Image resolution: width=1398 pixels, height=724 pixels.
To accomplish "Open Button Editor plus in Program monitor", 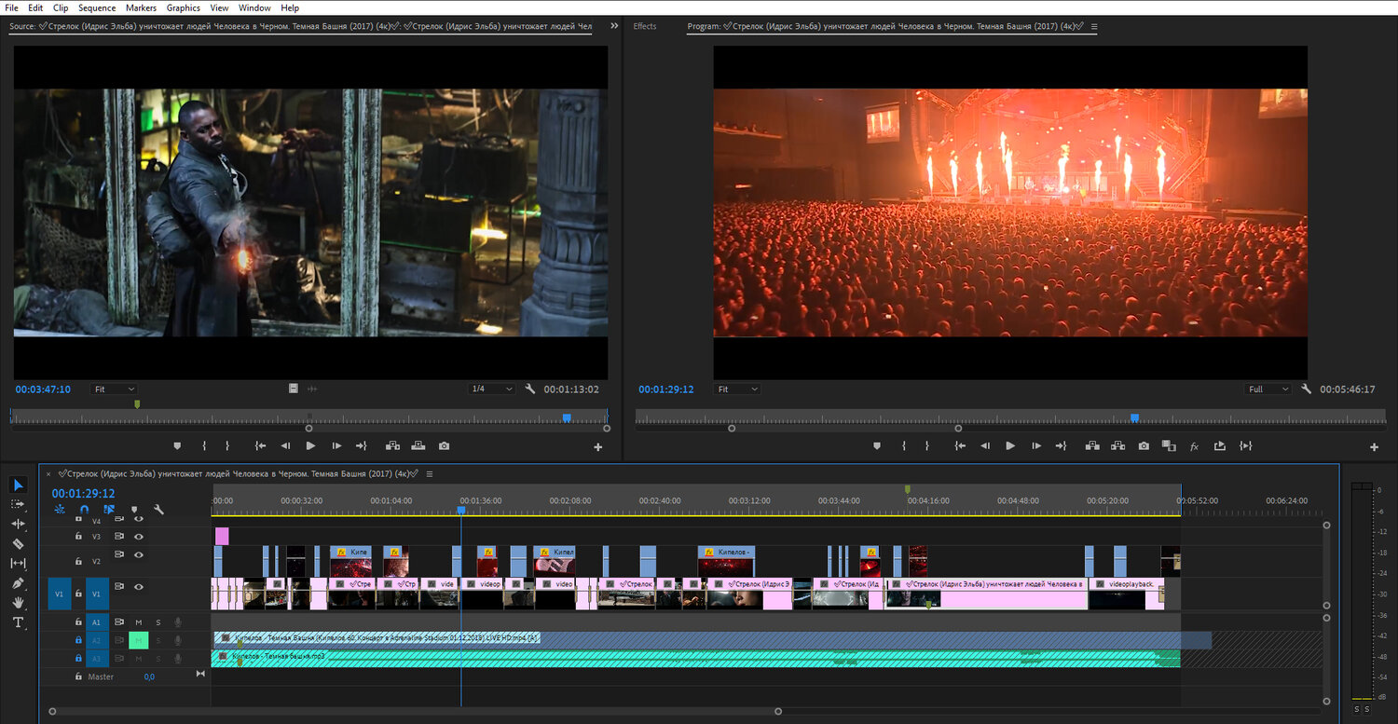I will [1374, 447].
